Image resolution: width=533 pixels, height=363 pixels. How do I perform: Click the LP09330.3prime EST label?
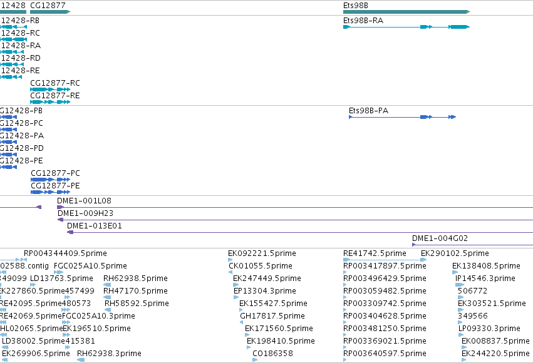tap(489, 329)
